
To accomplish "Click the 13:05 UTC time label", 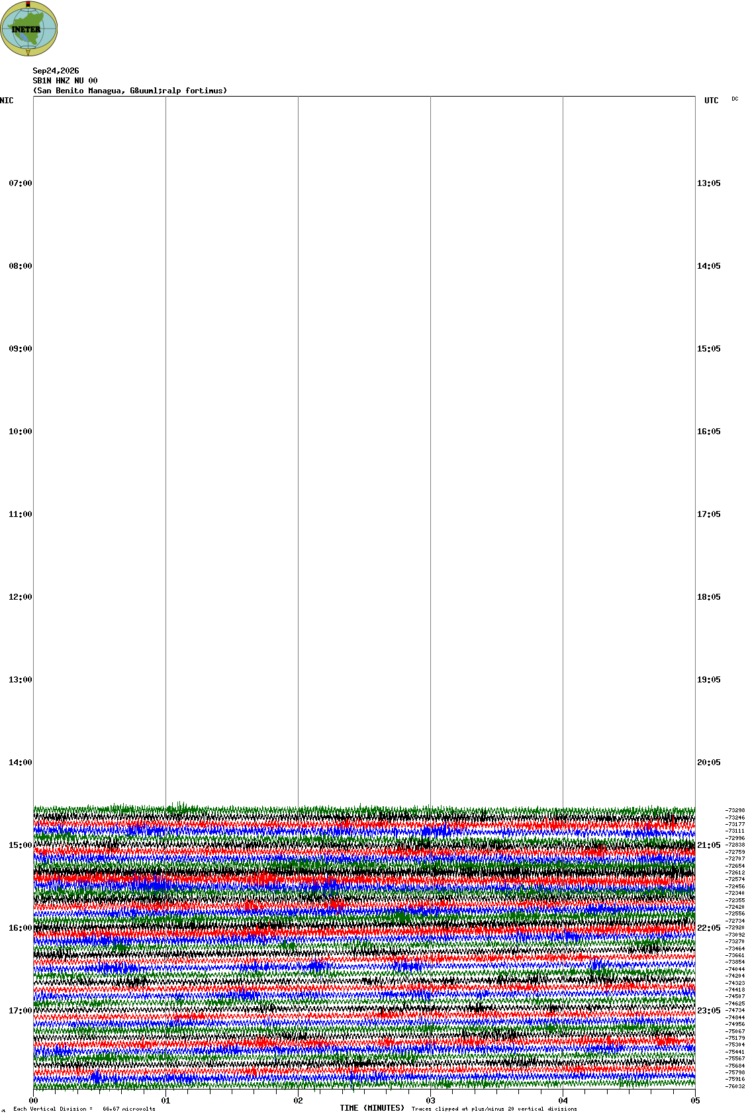I will click(709, 183).
